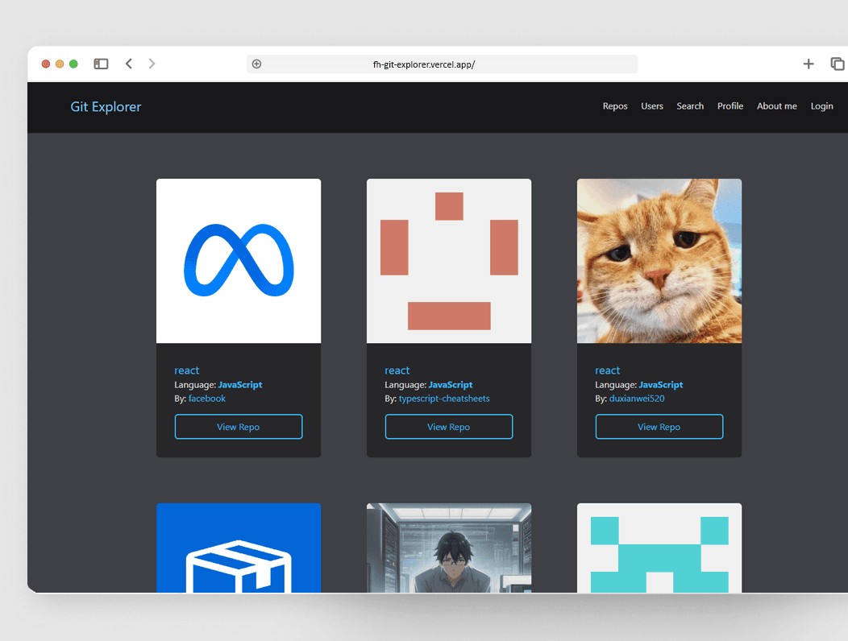Open the Users nav item
The width and height of the screenshot is (848, 641).
tap(651, 106)
